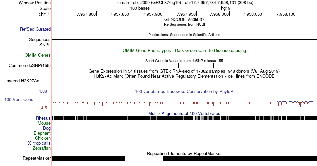This screenshot has height=166, width=317.
Task: Click the RefSeq Curated track label
Action: coord(35,29)
